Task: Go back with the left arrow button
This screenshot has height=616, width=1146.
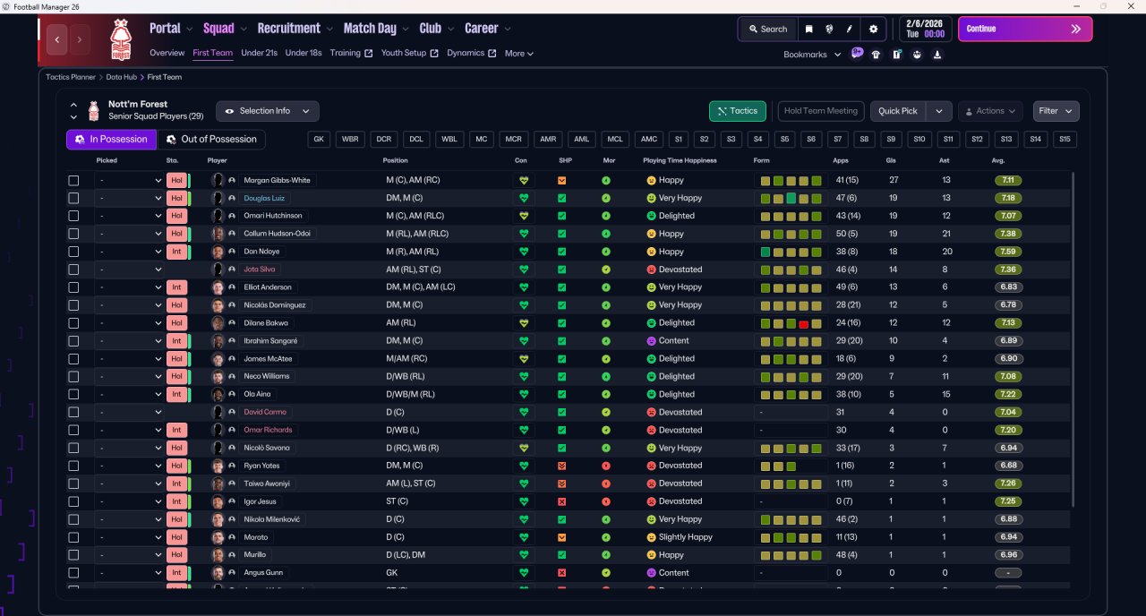Action: (57, 39)
